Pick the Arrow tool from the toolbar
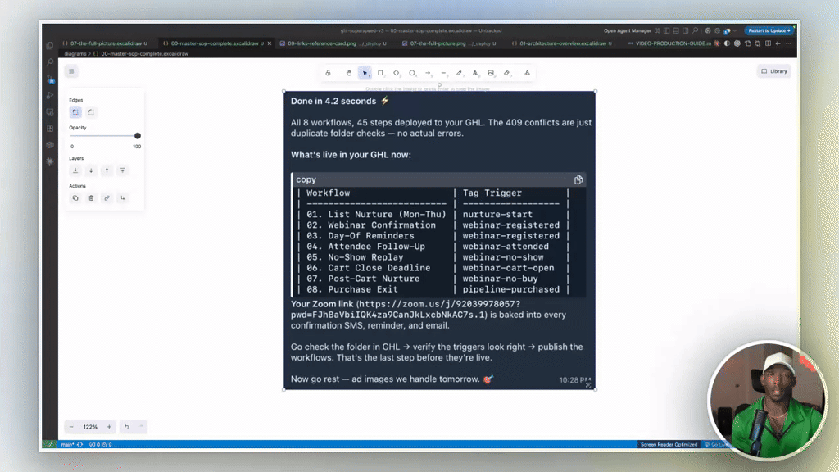This screenshot has width=839, height=472. tap(428, 73)
